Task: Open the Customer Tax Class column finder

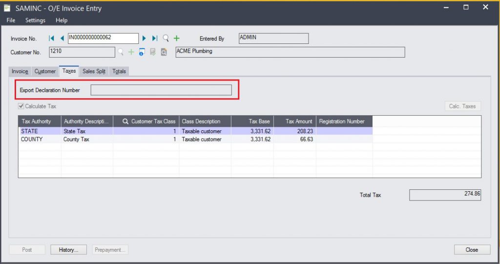Action: [125, 122]
